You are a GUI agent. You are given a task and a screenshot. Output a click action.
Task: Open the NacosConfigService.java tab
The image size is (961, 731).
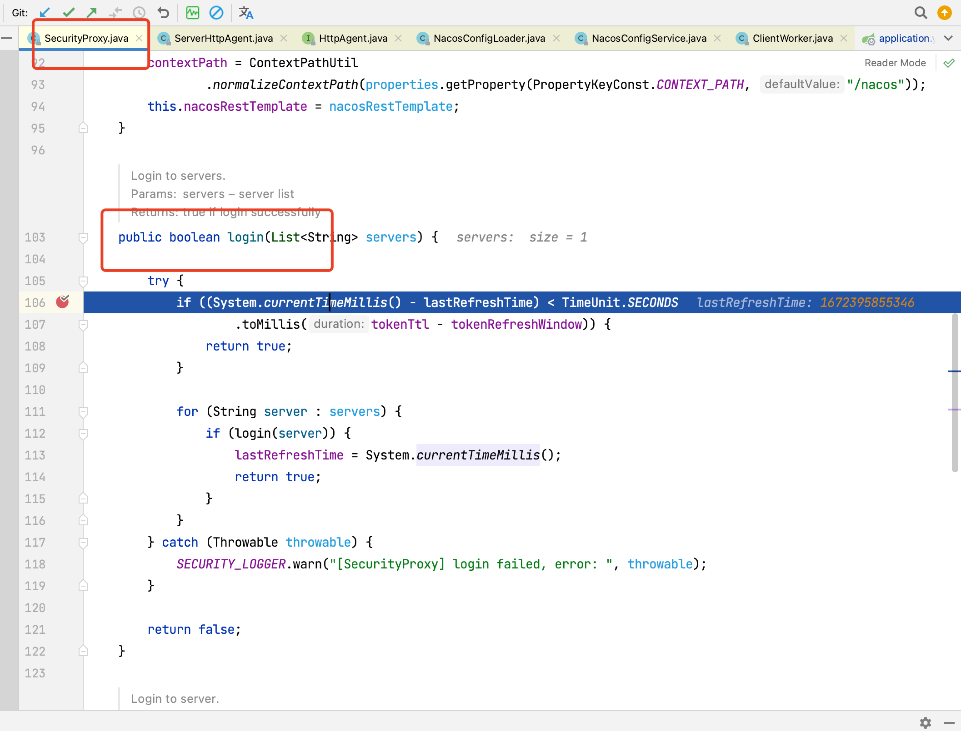coord(649,38)
